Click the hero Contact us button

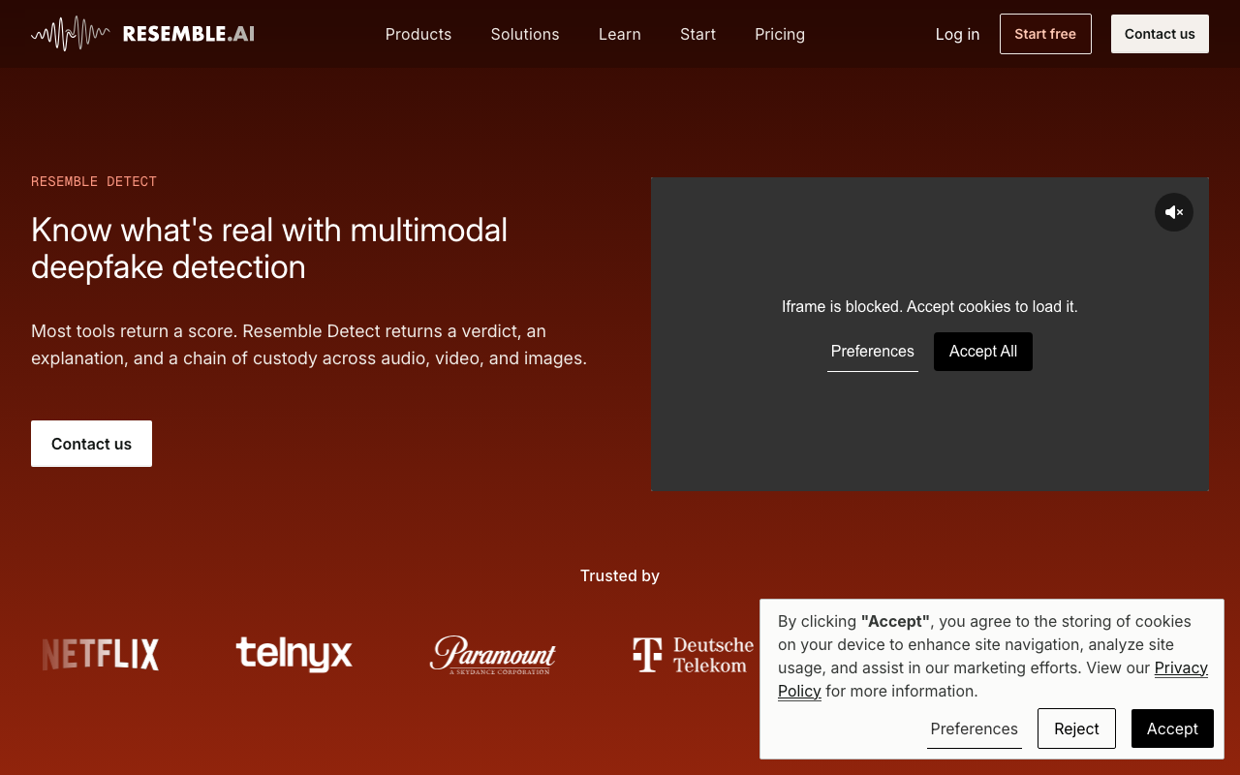pyautogui.click(x=91, y=444)
